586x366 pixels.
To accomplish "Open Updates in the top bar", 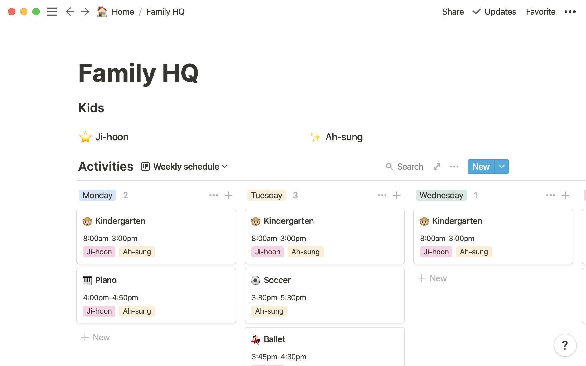I will 494,12.
